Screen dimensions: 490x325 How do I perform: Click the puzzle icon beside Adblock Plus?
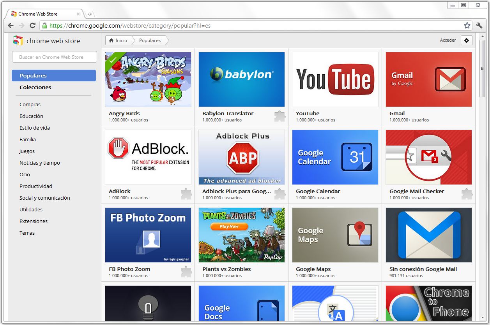[x=279, y=194]
